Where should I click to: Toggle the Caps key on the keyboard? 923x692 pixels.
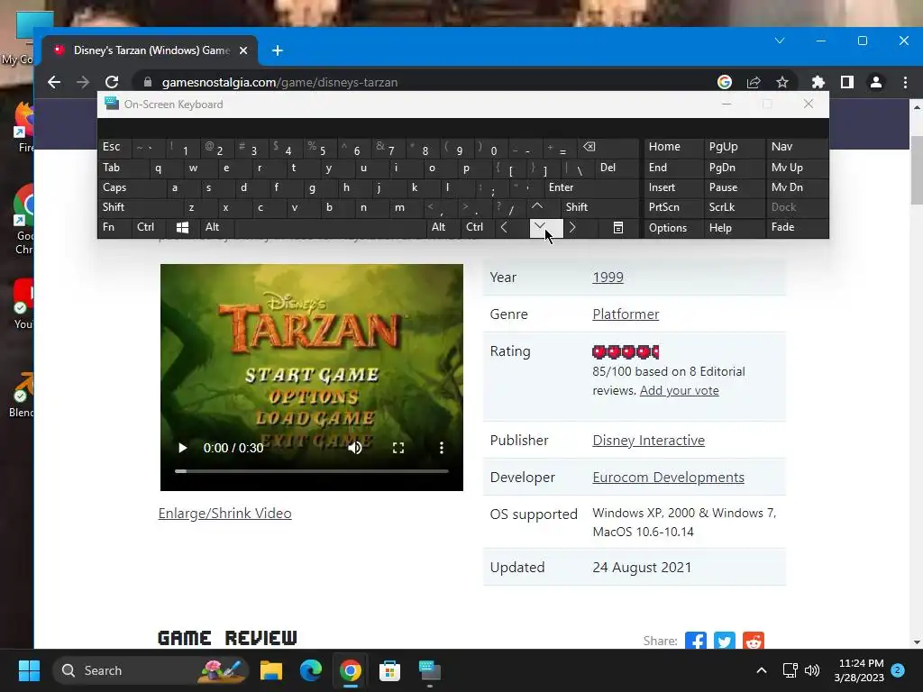(x=131, y=187)
